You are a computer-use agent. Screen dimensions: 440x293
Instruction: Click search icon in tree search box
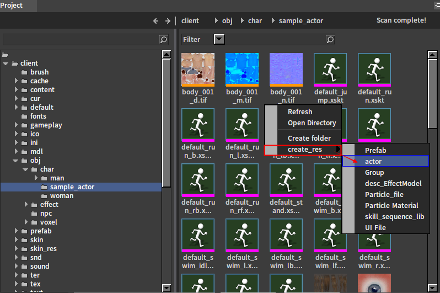coord(163,40)
